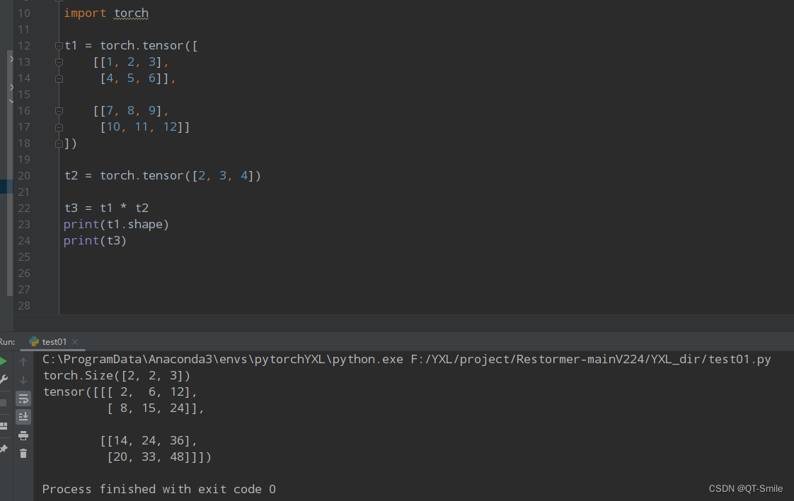The image size is (794, 501).
Task: Jump to next occurrence with down arrow icon
Action: [x=23, y=379]
